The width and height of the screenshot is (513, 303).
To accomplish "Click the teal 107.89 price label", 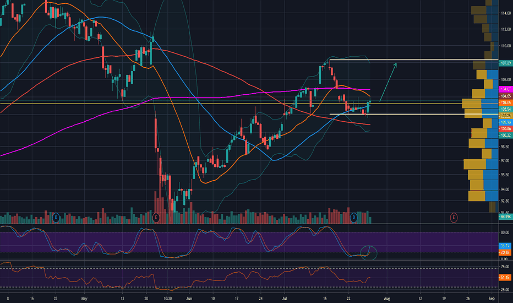I will 505,63.
